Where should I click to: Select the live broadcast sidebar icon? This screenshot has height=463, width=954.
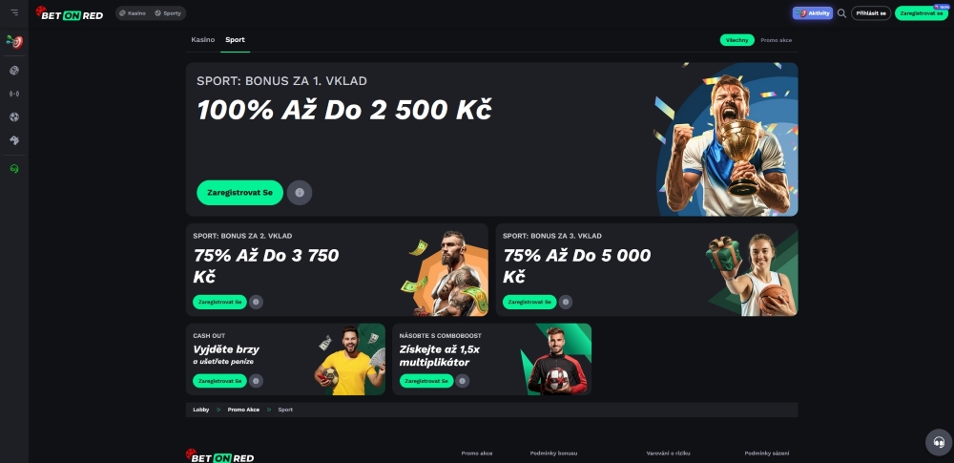(14, 94)
